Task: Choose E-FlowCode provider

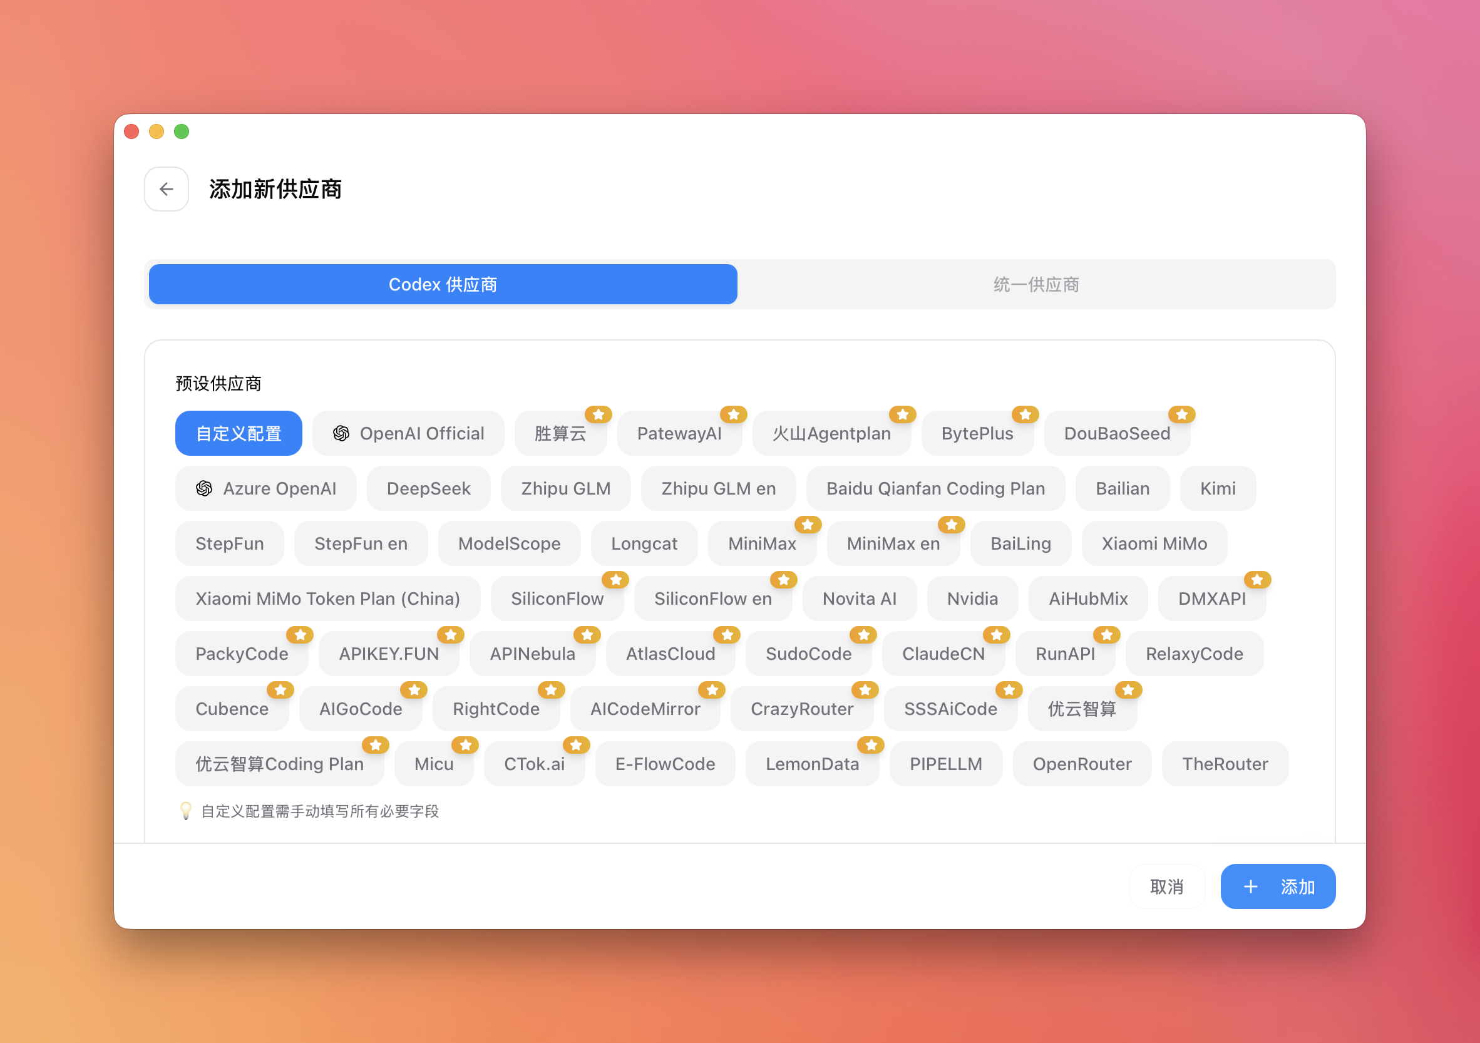Action: coord(665,764)
